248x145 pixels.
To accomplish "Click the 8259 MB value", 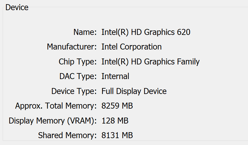I will (x=117, y=106).
